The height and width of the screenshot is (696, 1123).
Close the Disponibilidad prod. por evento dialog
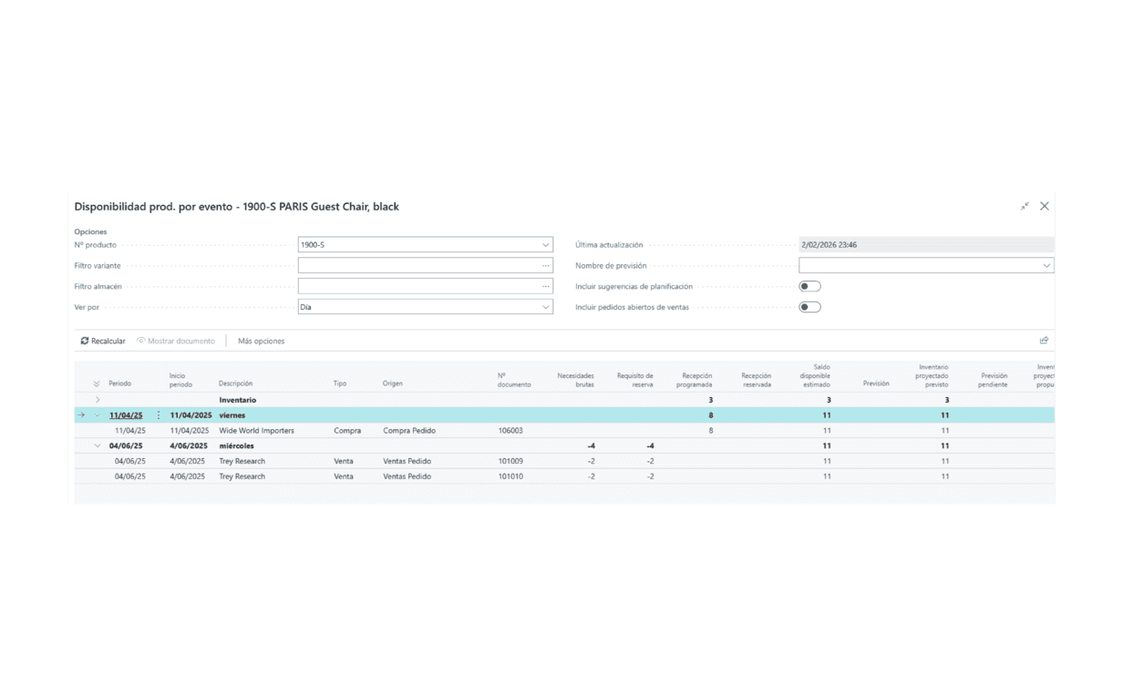pyautogui.click(x=1045, y=207)
